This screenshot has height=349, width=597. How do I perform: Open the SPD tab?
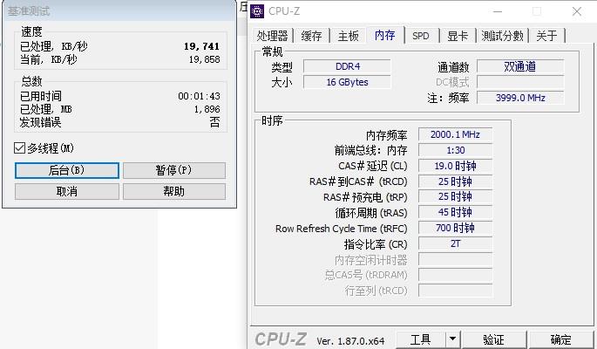coord(420,36)
